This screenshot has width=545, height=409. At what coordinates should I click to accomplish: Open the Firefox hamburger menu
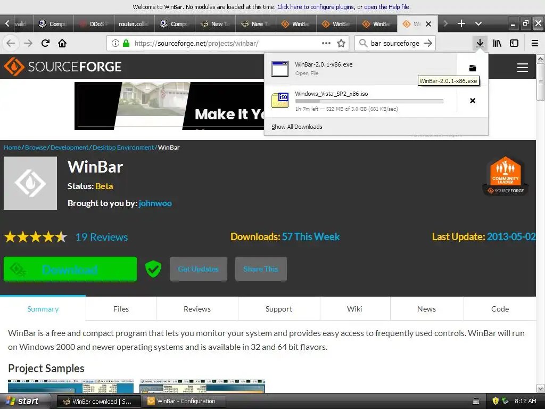[x=534, y=43]
